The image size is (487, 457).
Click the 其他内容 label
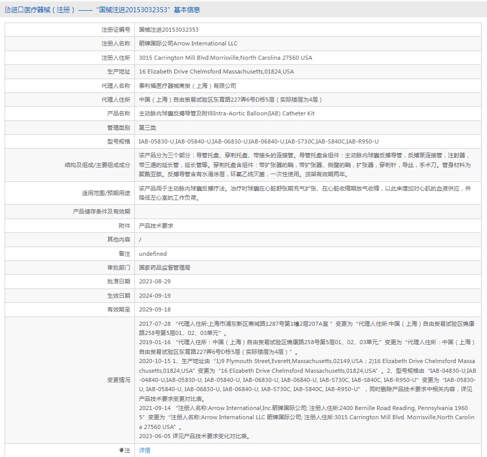pos(119,239)
